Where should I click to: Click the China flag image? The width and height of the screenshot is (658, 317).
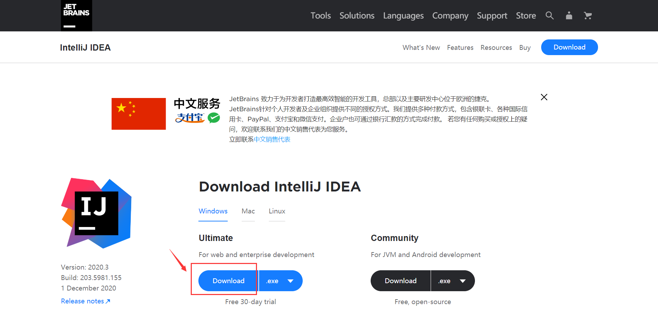pos(138,114)
